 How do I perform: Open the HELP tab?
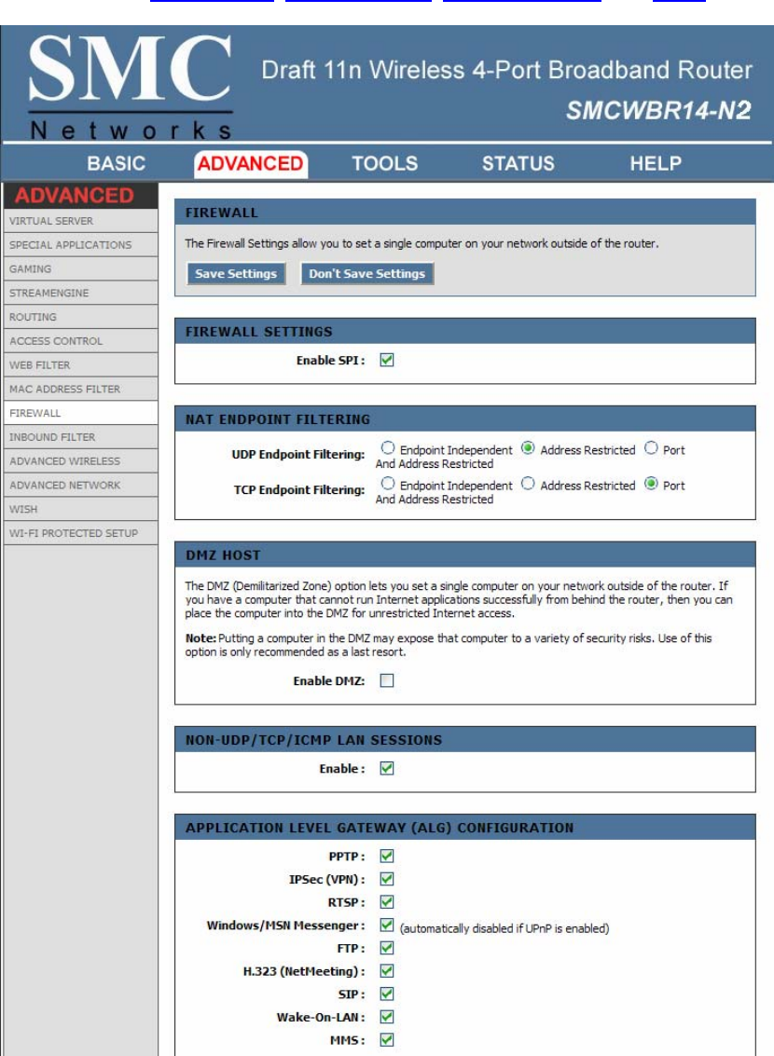click(x=656, y=164)
